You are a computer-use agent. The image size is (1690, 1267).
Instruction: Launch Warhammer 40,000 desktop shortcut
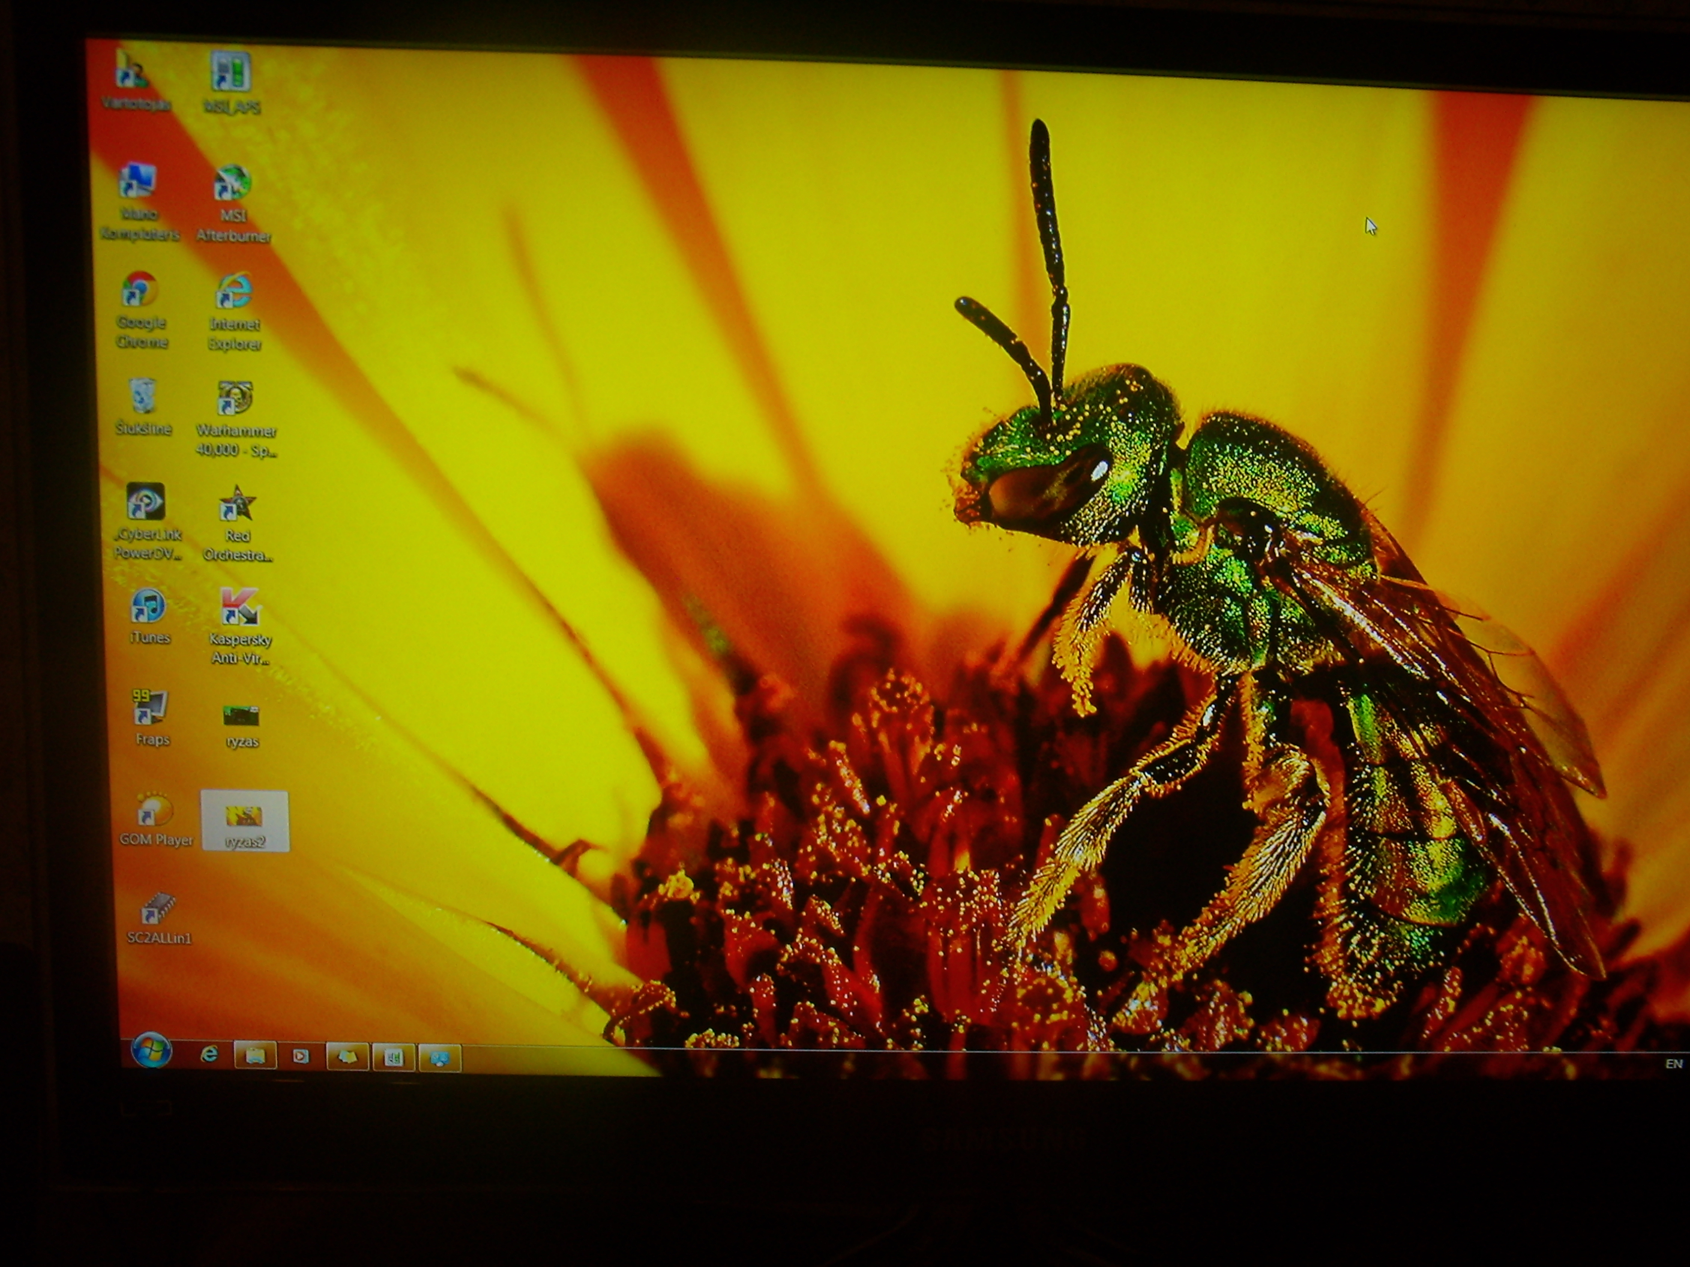[236, 419]
